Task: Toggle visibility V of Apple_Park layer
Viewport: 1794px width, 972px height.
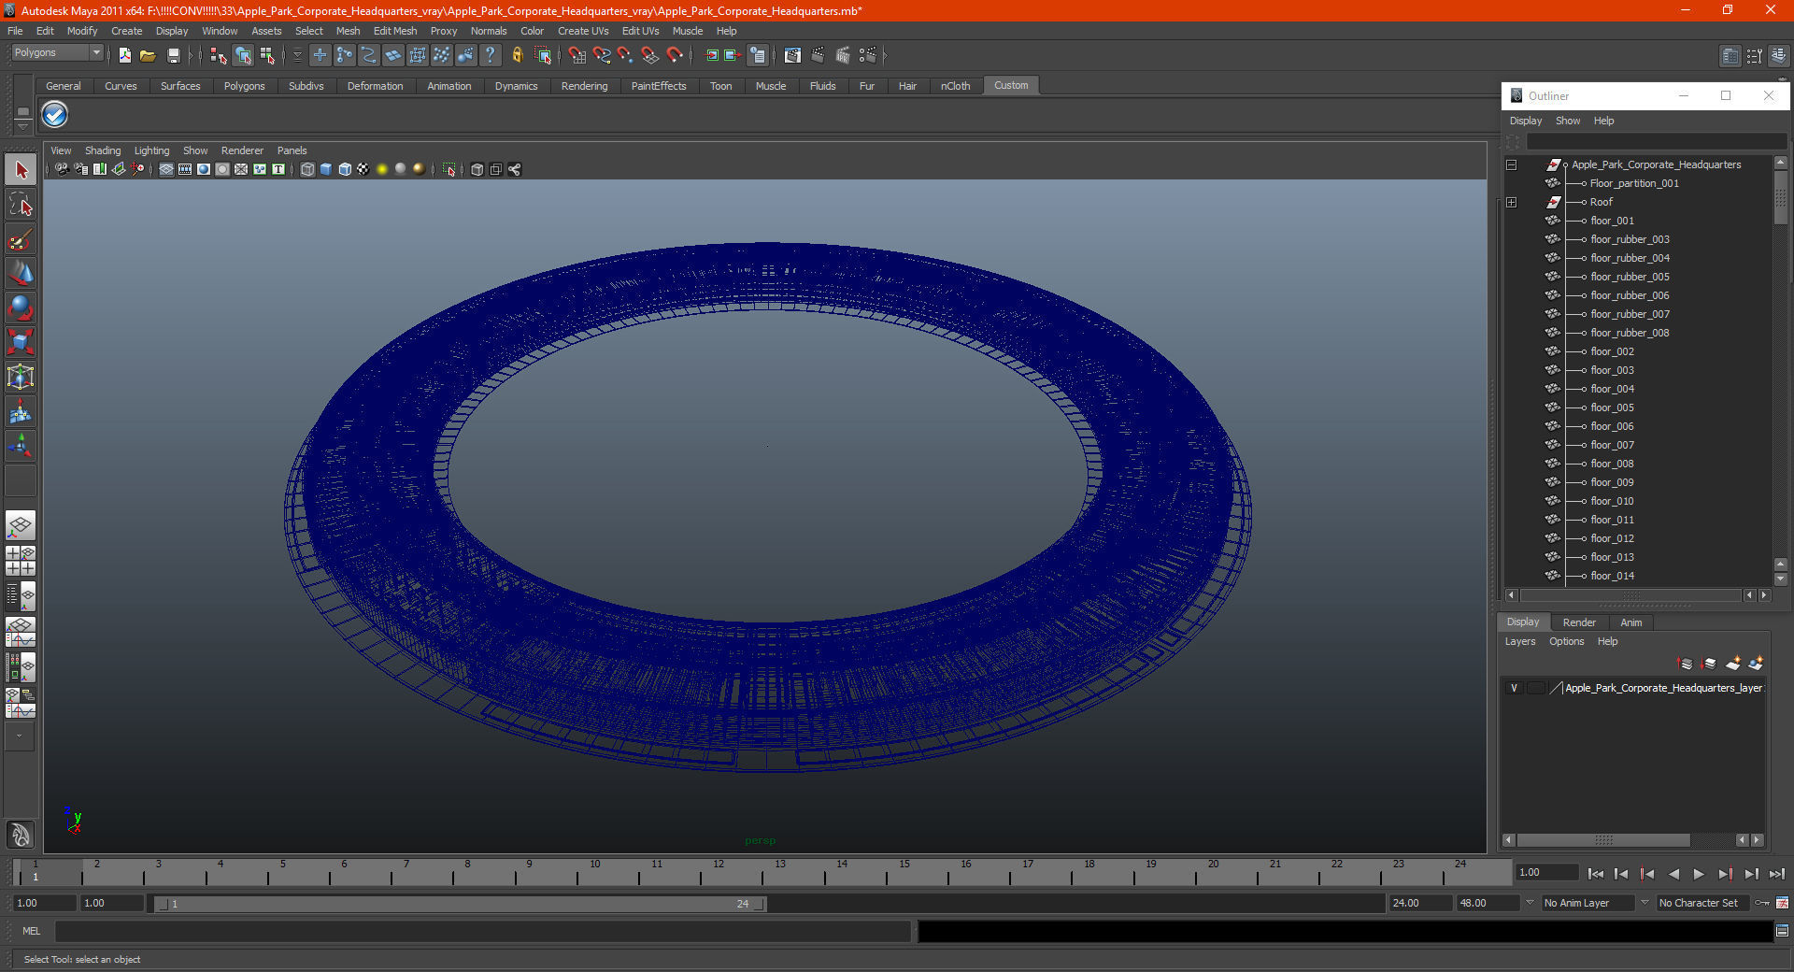Action: coord(1514,688)
